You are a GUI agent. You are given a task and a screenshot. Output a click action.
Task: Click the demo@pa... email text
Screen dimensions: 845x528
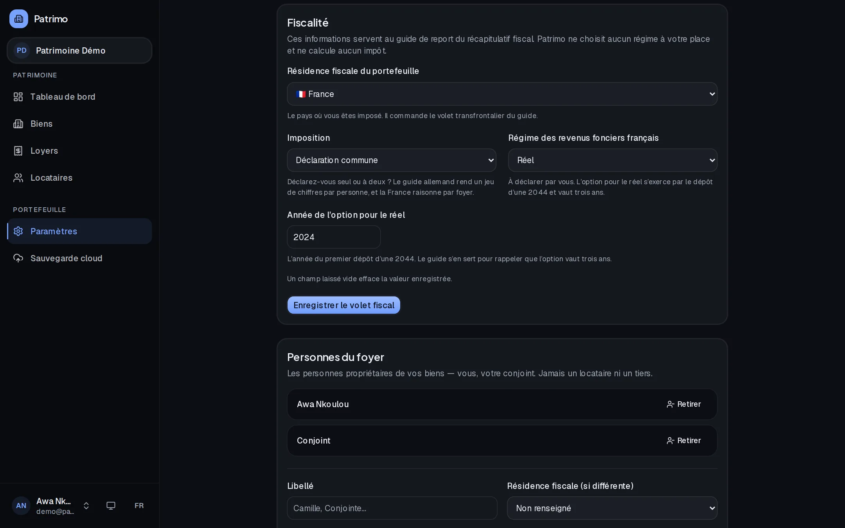click(55, 511)
